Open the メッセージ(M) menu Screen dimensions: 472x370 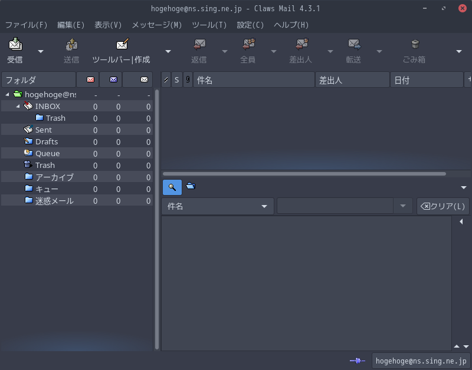(x=156, y=25)
